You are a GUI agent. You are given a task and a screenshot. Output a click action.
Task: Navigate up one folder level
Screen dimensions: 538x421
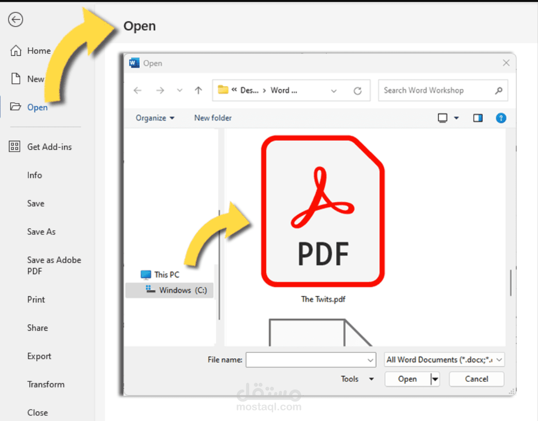click(x=198, y=90)
